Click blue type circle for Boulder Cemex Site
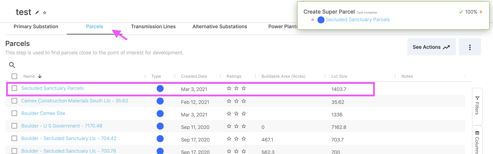 coord(160,114)
